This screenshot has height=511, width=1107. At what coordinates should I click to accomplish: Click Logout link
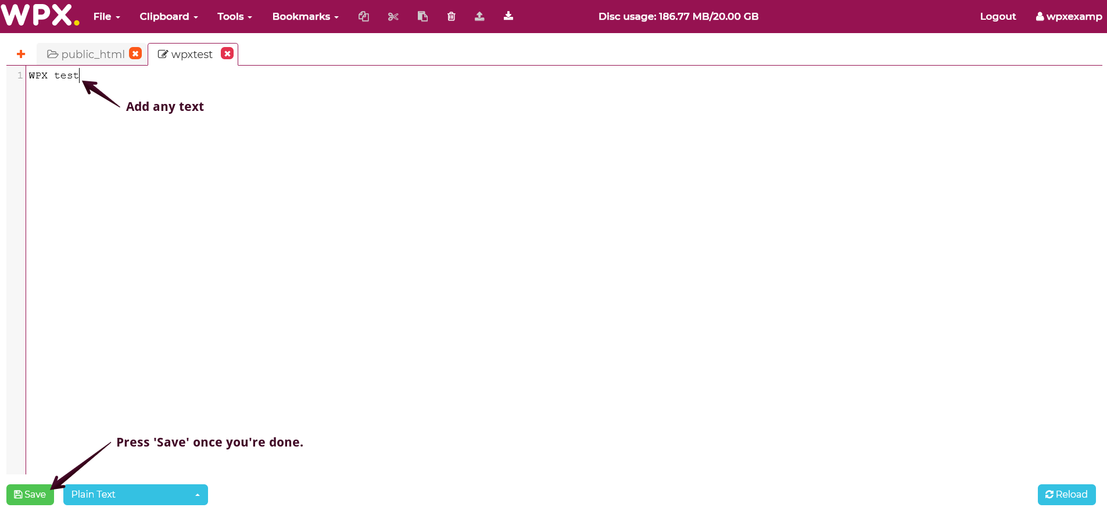tap(998, 16)
